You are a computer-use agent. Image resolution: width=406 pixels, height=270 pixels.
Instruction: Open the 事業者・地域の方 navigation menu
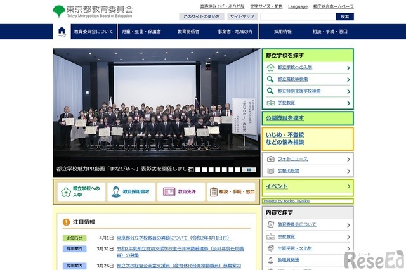[235, 32]
